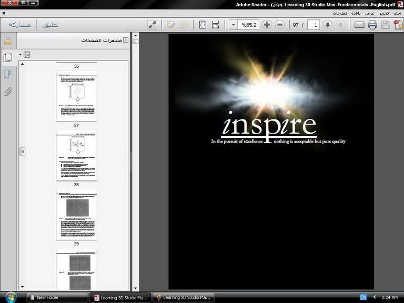Close the document with the menu bar X
This screenshot has height=303, width=404.
click(x=4, y=13)
